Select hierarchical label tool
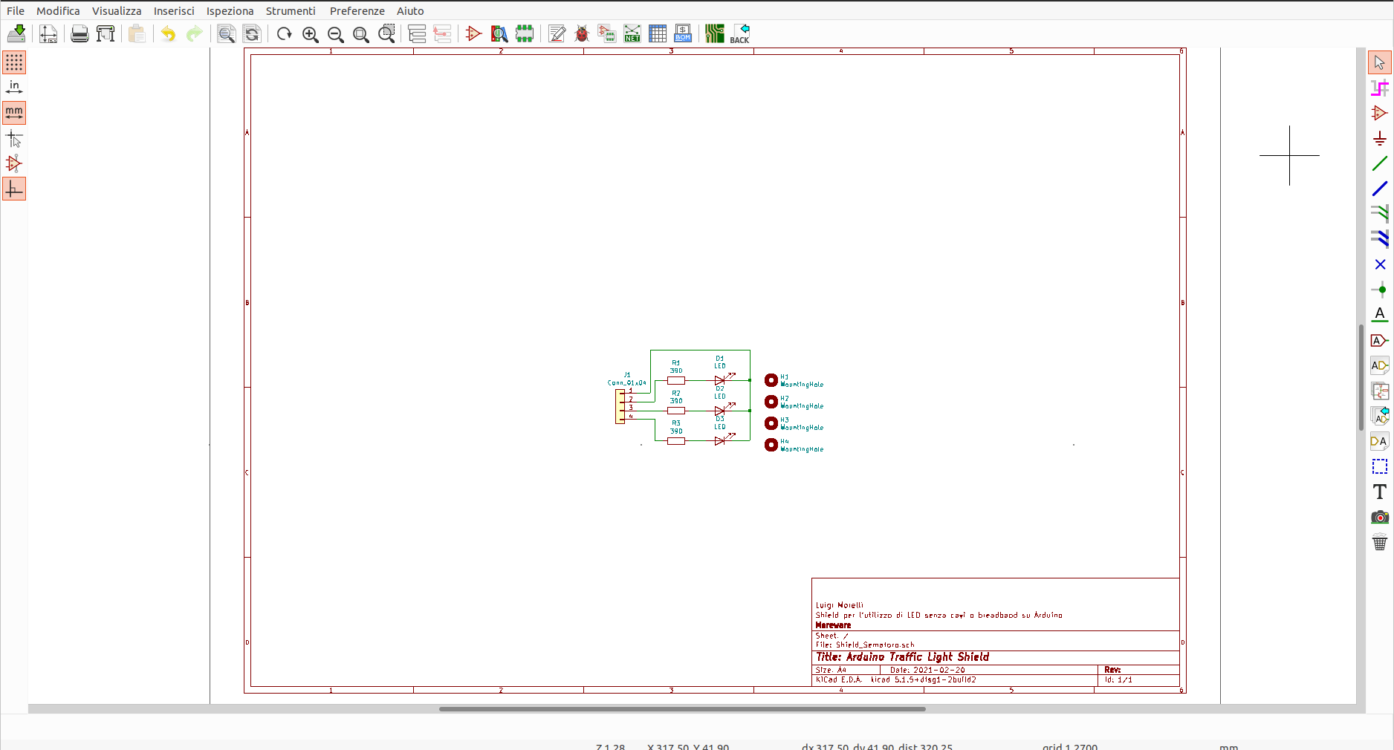The height and width of the screenshot is (750, 1394). click(x=1380, y=365)
